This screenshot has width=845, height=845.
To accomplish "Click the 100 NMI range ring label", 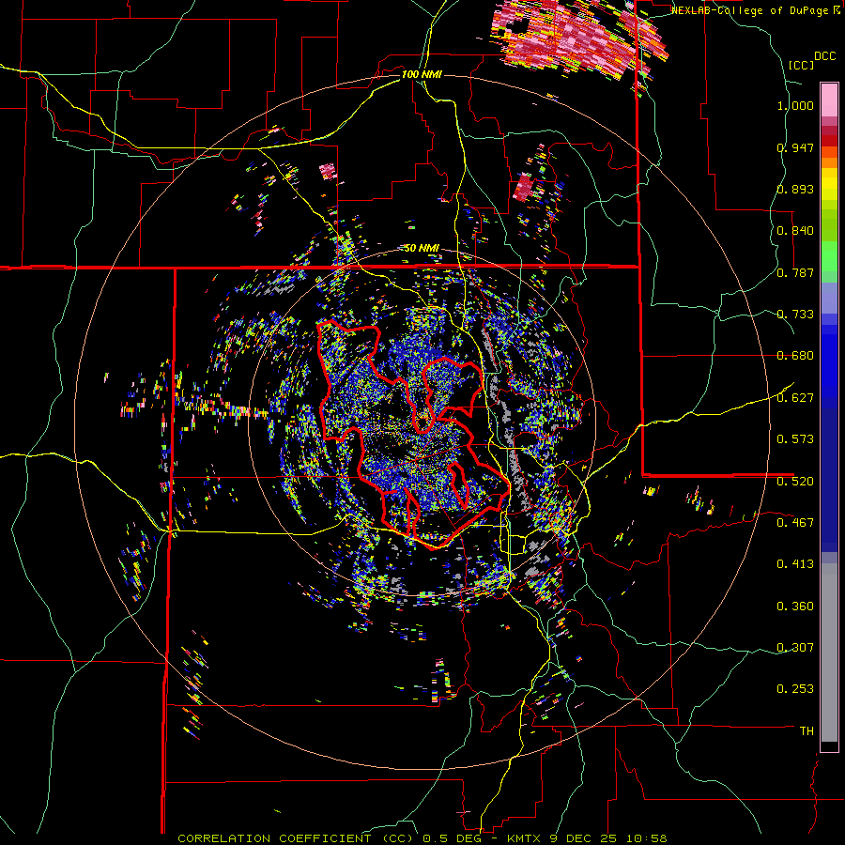I will [422, 74].
